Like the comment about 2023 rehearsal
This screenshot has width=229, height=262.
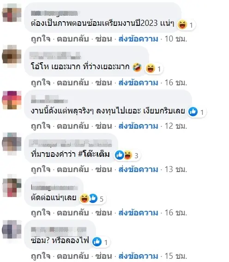(41, 39)
